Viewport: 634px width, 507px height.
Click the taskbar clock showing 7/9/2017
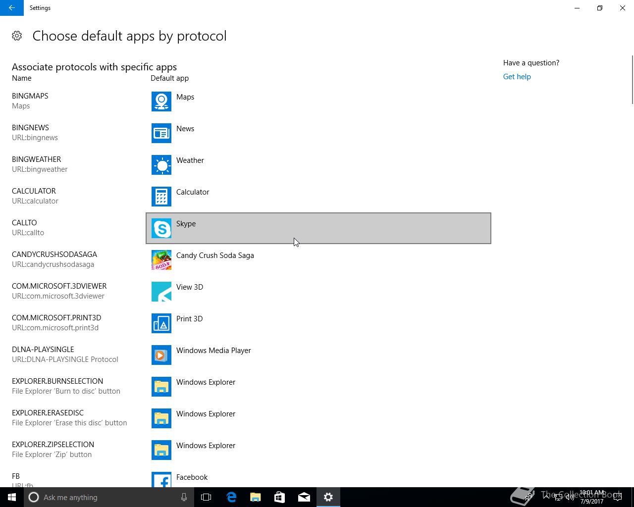592,497
